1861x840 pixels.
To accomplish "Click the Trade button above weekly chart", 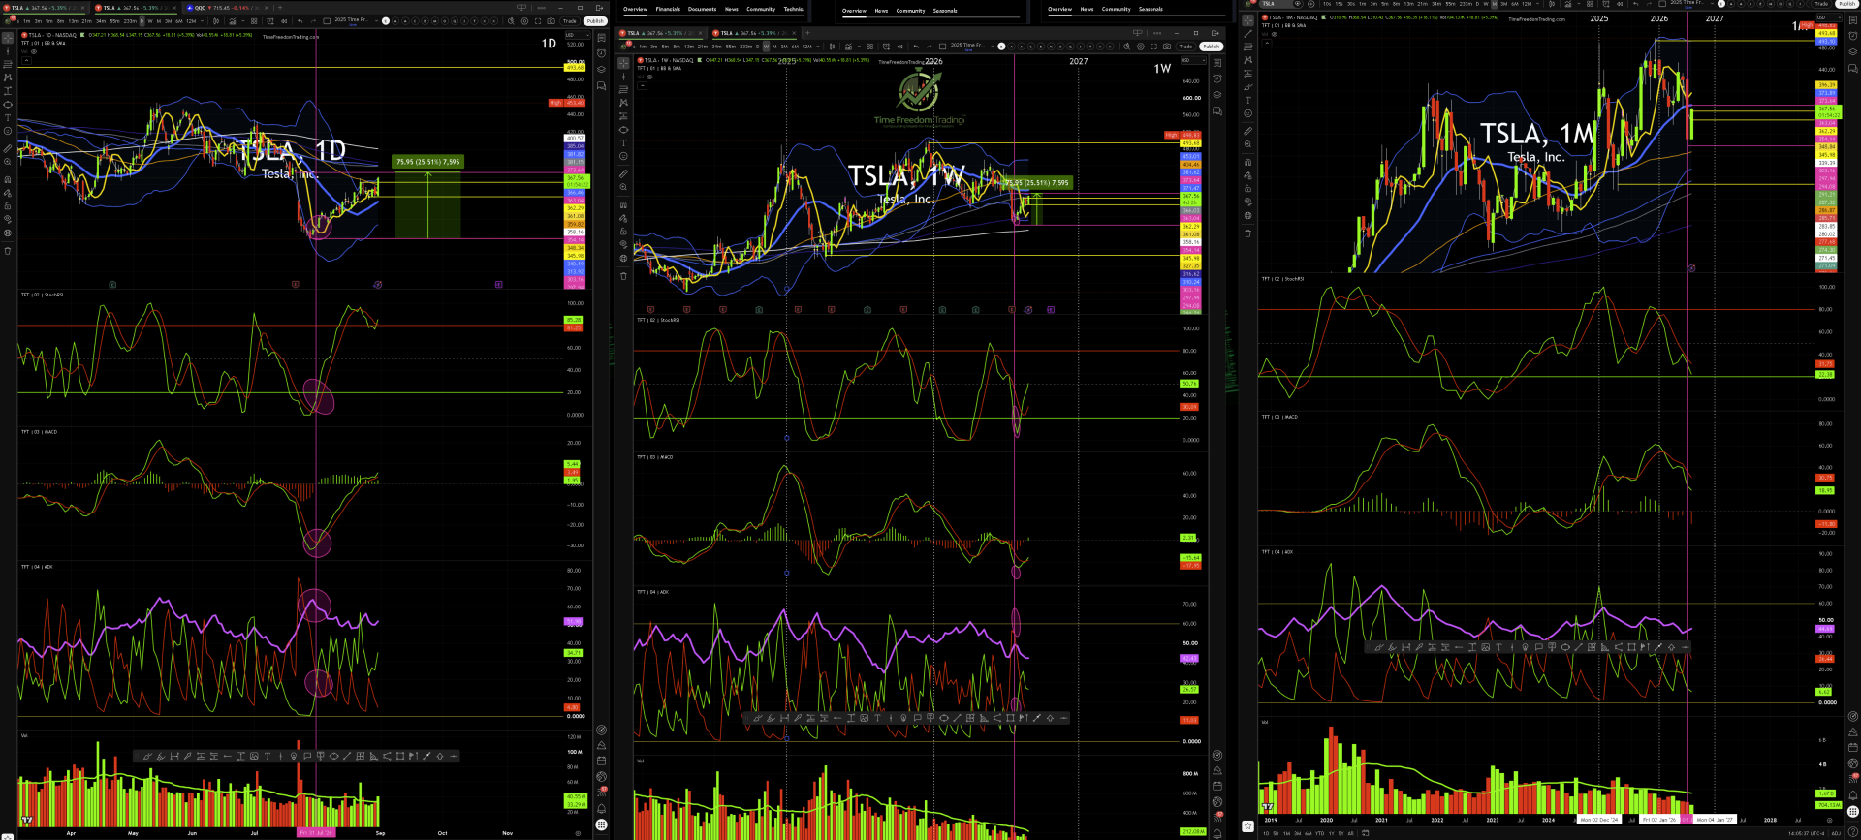I will (1185, 47).
